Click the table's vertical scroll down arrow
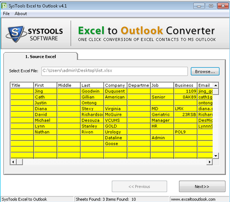230x202 pixels. [x=216, y=156]
